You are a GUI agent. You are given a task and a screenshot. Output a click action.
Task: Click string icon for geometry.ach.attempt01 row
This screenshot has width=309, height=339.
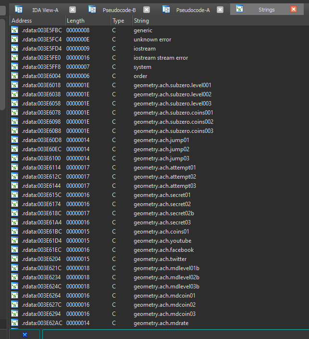click(x=15, y=167)
